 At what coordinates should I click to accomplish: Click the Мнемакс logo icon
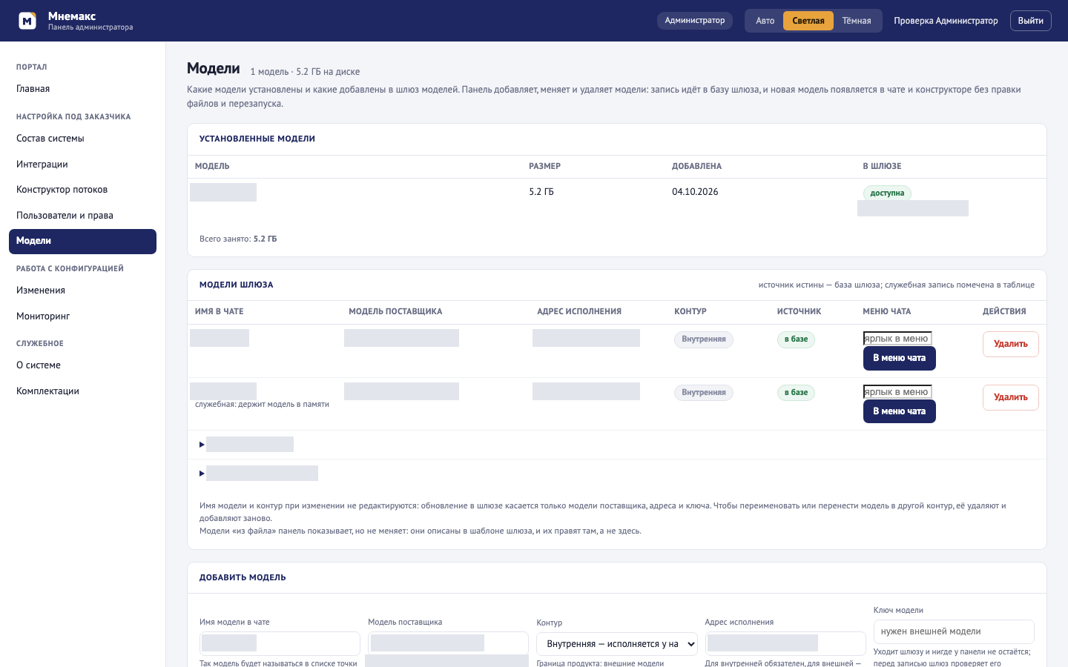(27, 21)
